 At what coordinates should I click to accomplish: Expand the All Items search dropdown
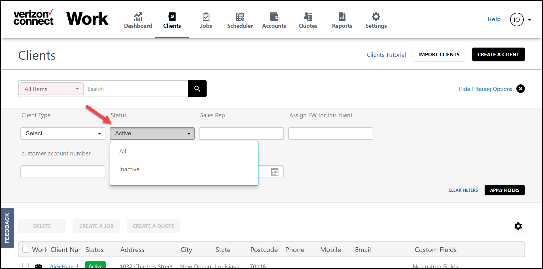point(52,89)
